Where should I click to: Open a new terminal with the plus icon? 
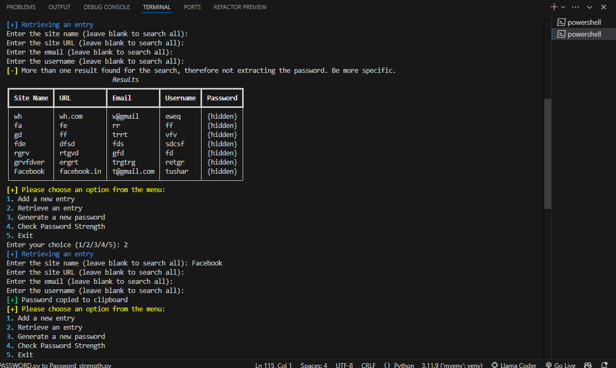click(x=554, y=7)
